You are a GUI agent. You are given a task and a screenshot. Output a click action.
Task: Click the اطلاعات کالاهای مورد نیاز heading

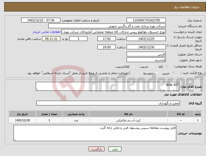[x=183, y=94]
